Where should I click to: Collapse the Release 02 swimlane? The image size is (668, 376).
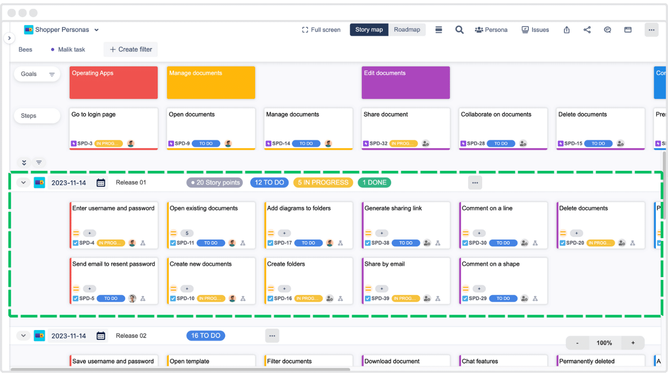pyautogui.click(x=24, y=336)
